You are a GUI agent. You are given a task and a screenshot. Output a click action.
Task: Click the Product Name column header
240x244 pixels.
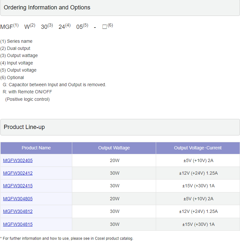36,148
